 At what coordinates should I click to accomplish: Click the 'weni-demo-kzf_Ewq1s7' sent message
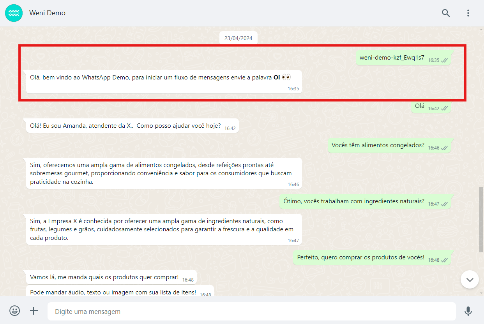392,58
